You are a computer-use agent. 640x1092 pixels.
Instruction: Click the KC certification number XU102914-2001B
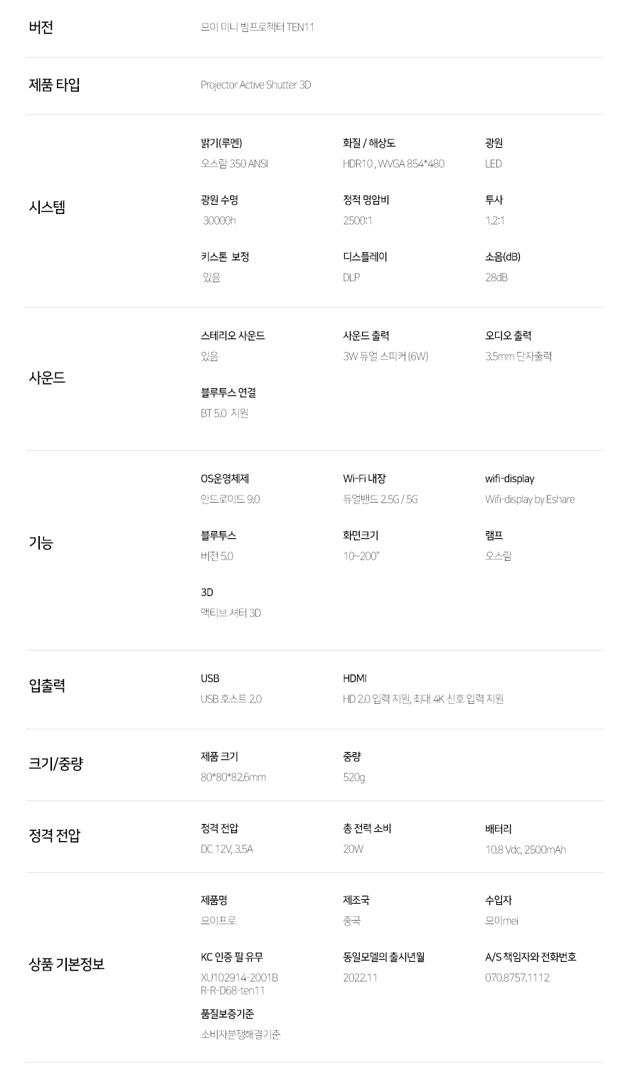[239, 978]
